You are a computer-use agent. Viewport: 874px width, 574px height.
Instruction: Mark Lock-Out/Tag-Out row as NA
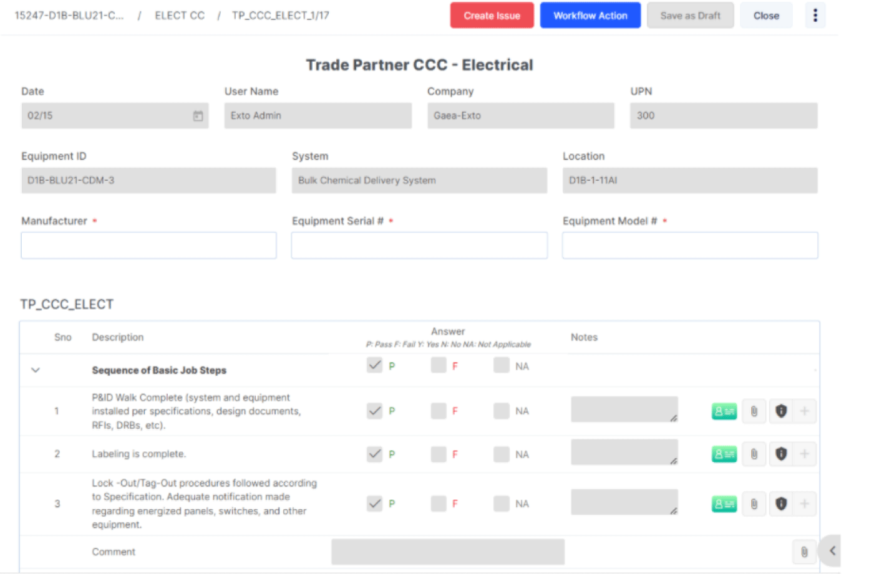coord(502,504)
